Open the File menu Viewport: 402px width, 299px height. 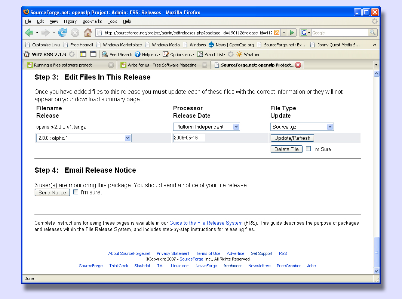pyautogui.click(x=28, y=21)
